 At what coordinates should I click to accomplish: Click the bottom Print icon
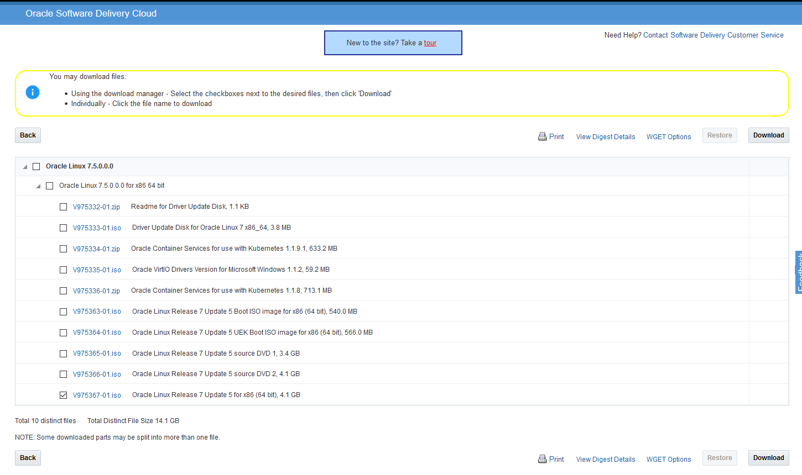click(x=541, y=458)
